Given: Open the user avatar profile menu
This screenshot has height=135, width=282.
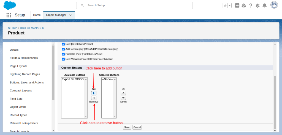Looking at the screenshot, I should coord(274,5).
